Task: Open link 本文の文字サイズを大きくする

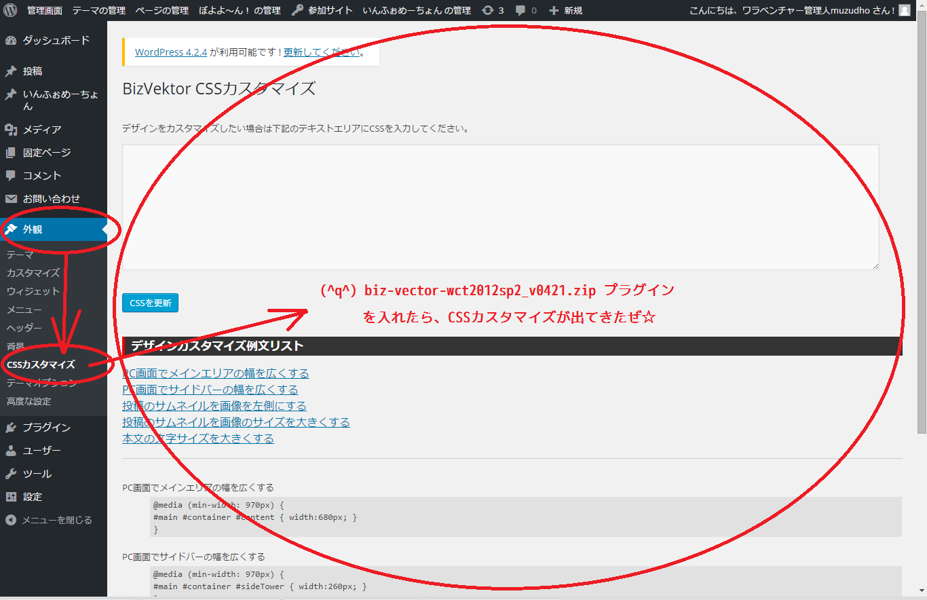Action: click(x=198, y=438)
